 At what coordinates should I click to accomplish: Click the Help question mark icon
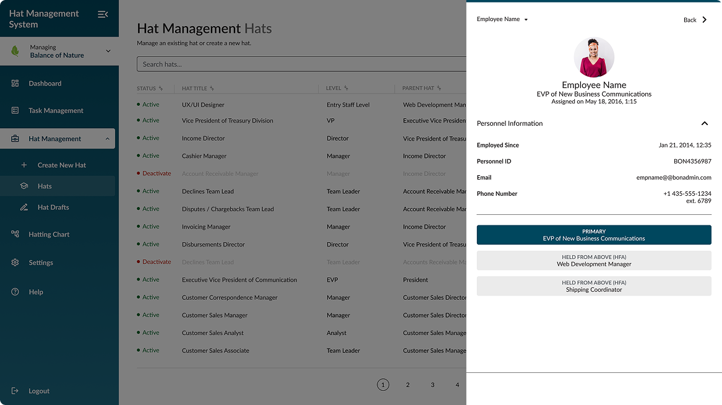pos(15,292)
